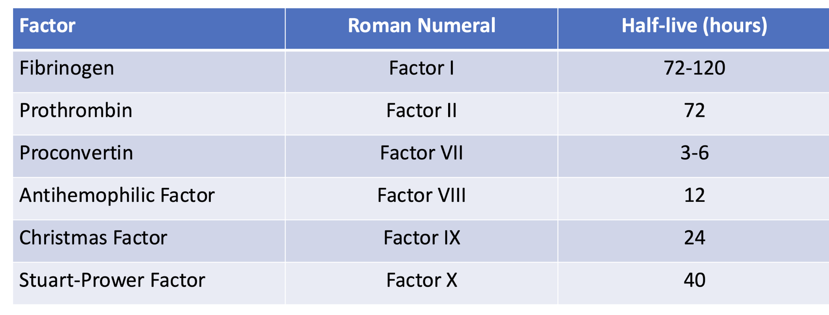Select the Fibrinogen cell
The image size is (829, 315).
[x=67, y=68]
